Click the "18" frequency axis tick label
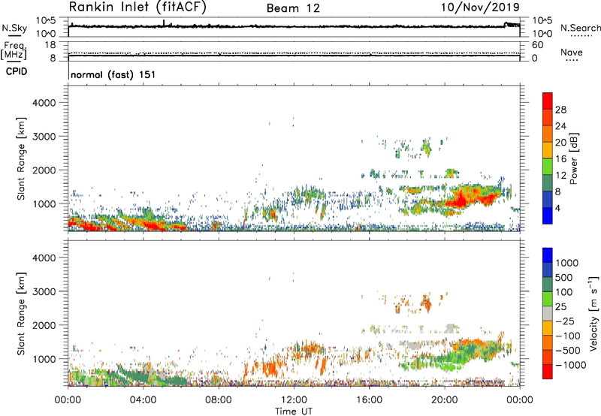Viewport: 601px width, 416px height. click(50, 45)
